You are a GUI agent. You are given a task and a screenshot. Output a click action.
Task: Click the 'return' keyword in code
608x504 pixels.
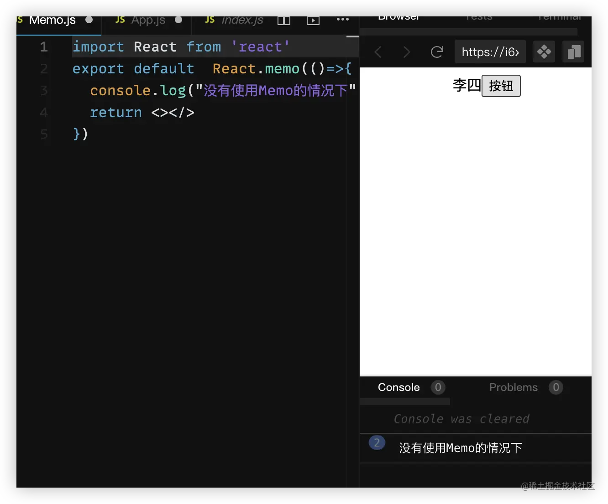click(x=116, y=113)
